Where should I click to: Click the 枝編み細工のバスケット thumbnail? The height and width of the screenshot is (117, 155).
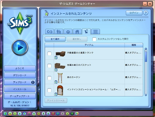[60, 66]
